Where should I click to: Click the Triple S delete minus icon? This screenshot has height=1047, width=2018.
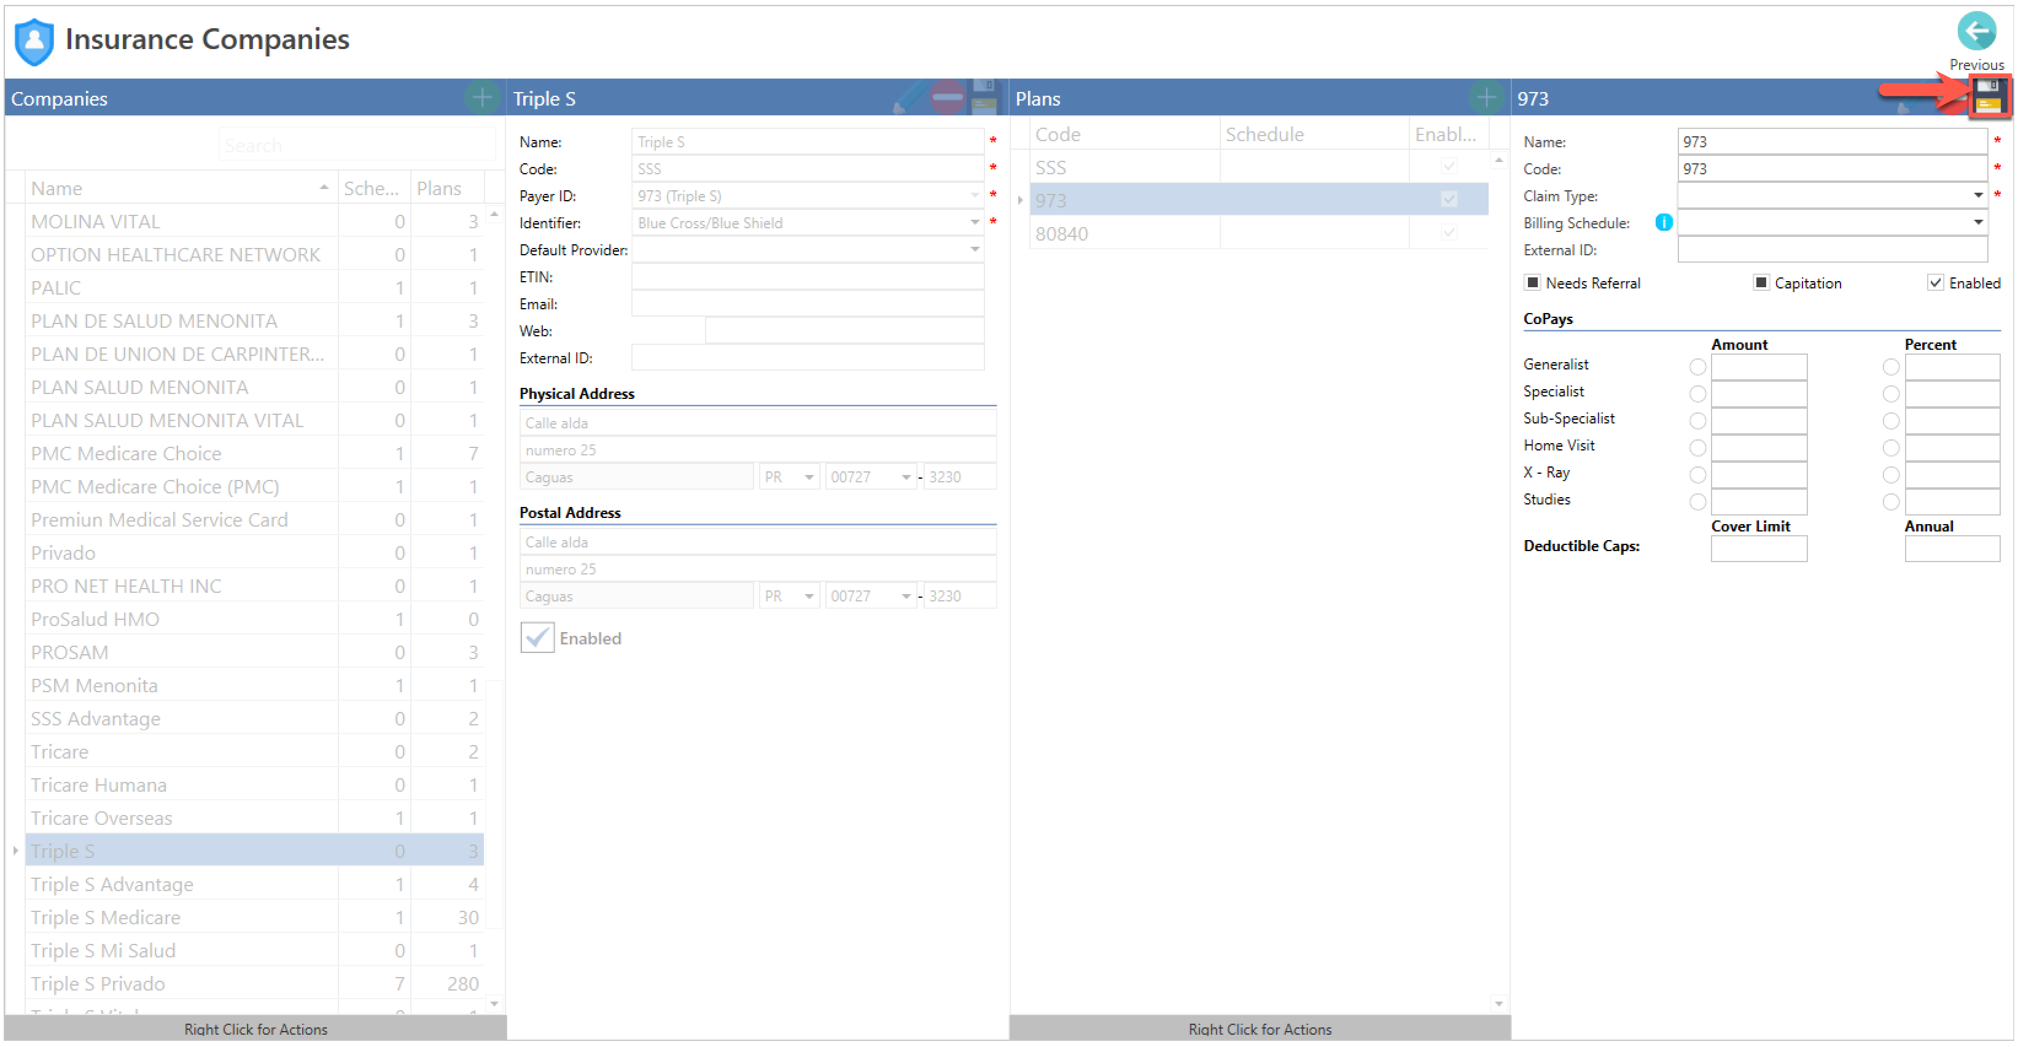(x=947, y=98)
